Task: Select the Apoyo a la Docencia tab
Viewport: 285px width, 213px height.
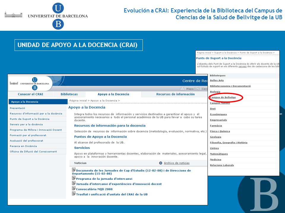Action: 113,94
